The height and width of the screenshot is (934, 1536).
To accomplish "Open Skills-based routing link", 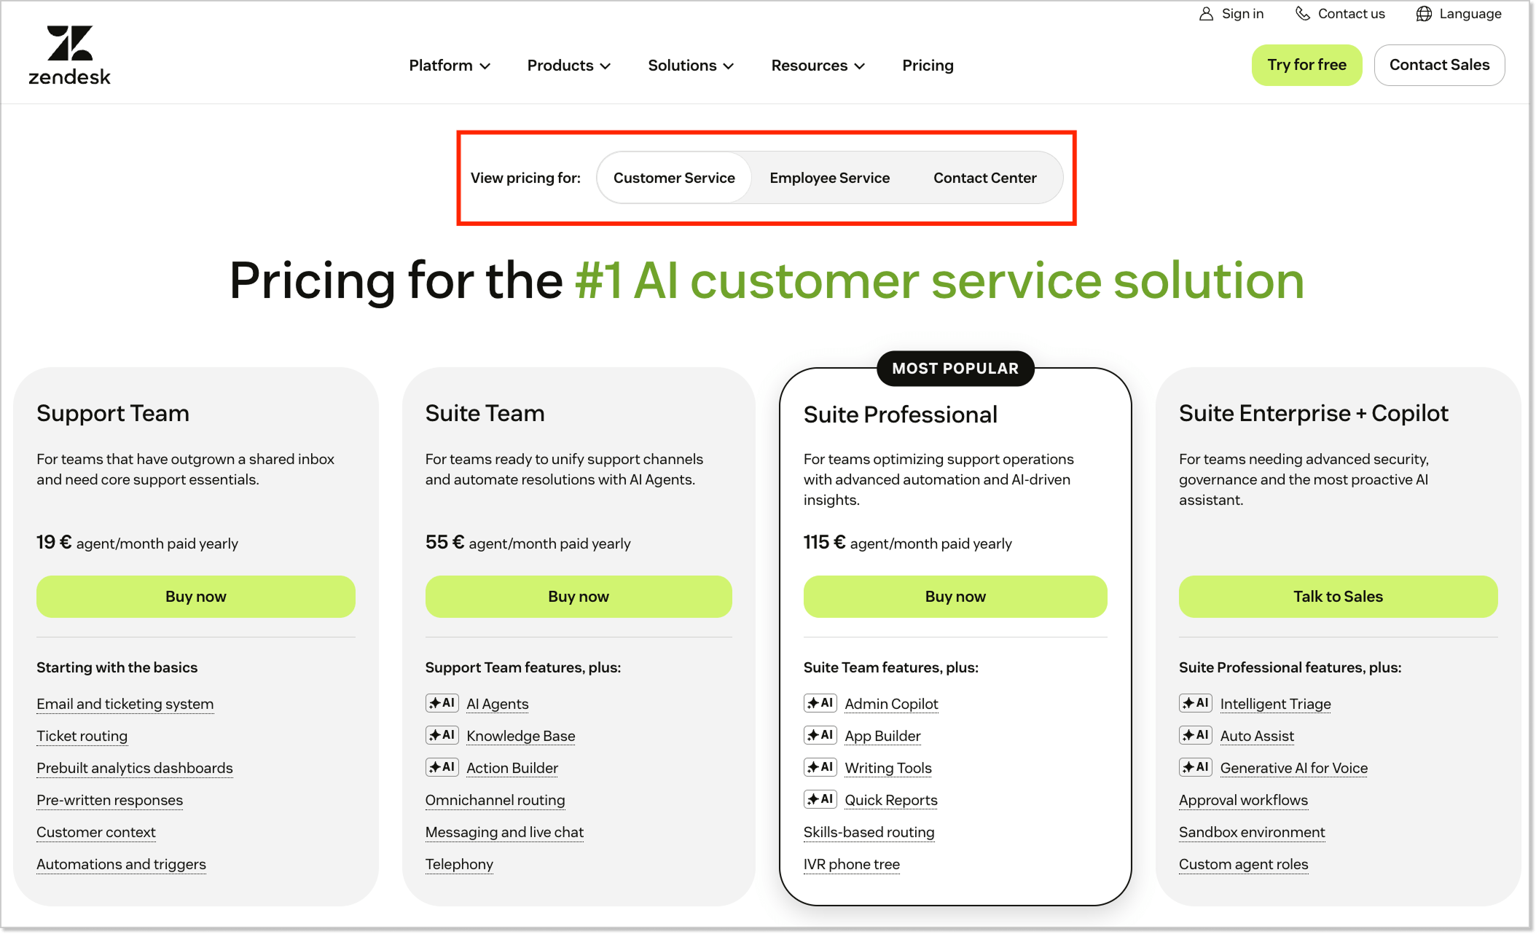I will (x=869, y=832).
